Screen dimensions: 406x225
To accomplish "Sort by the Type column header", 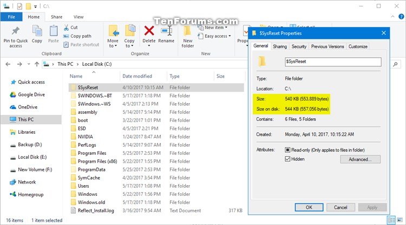I will pyautogui.click(x=174, y=76).
